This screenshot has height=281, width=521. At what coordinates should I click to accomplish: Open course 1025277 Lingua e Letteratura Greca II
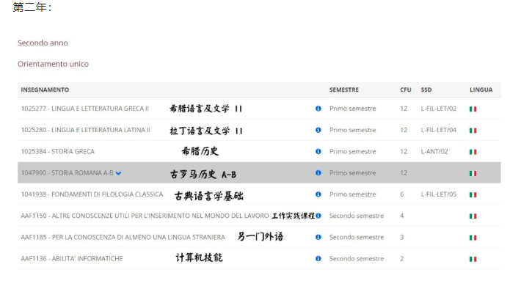click(84, 109)
